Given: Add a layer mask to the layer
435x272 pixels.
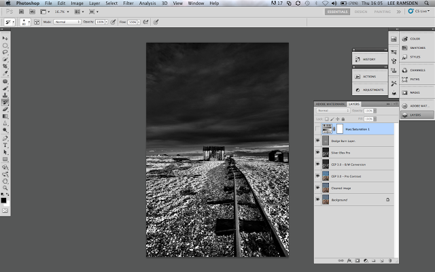Looking at the screenshot, I should (358, 260).
